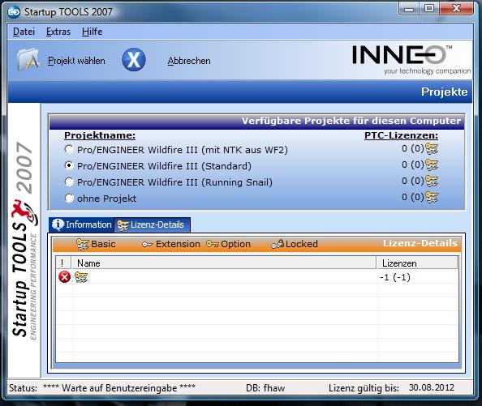
Task: Select the ohne Projekt radio button
Action: [x=69, y=198]
